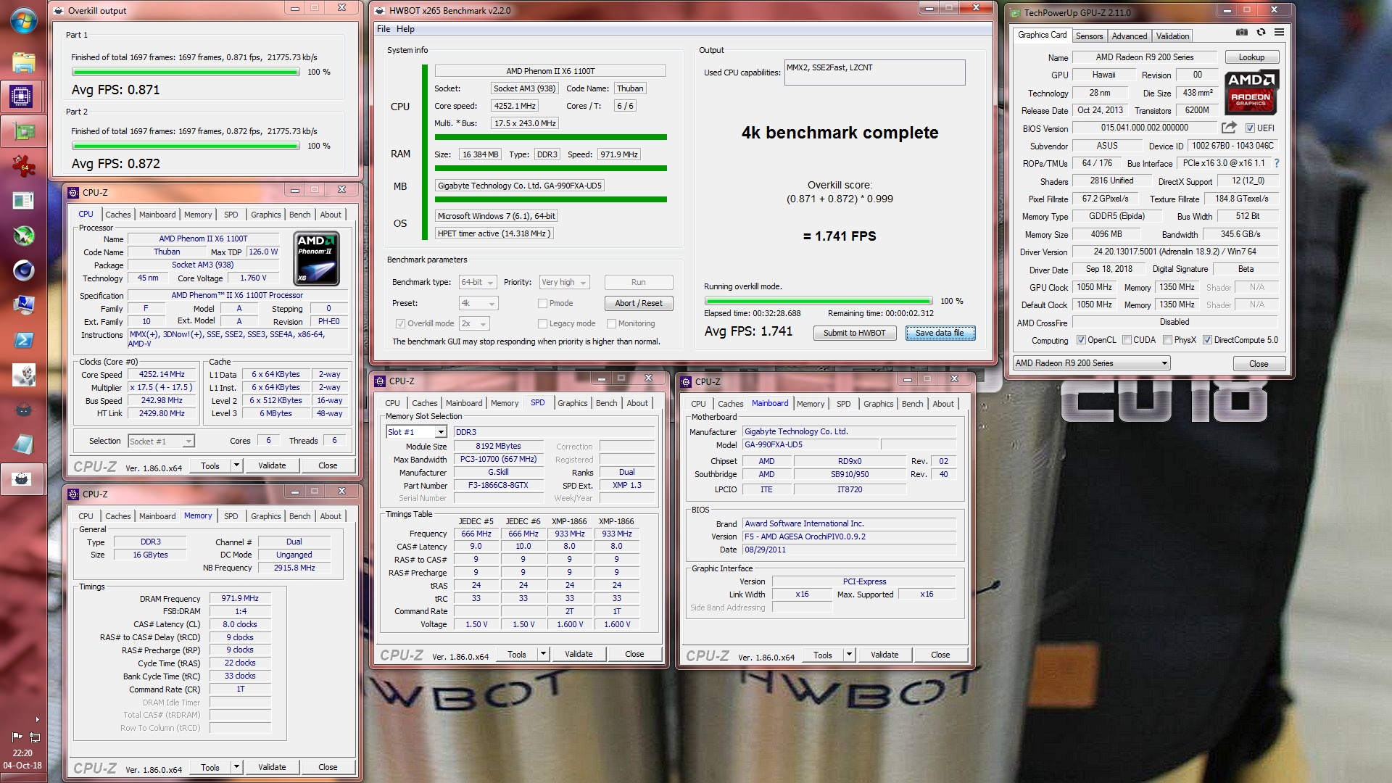Click the AMD Phenom II logo in CPU-Z
Image resolution: width=1392 pixels, height=783 pixels.
(x=316, y=258)
